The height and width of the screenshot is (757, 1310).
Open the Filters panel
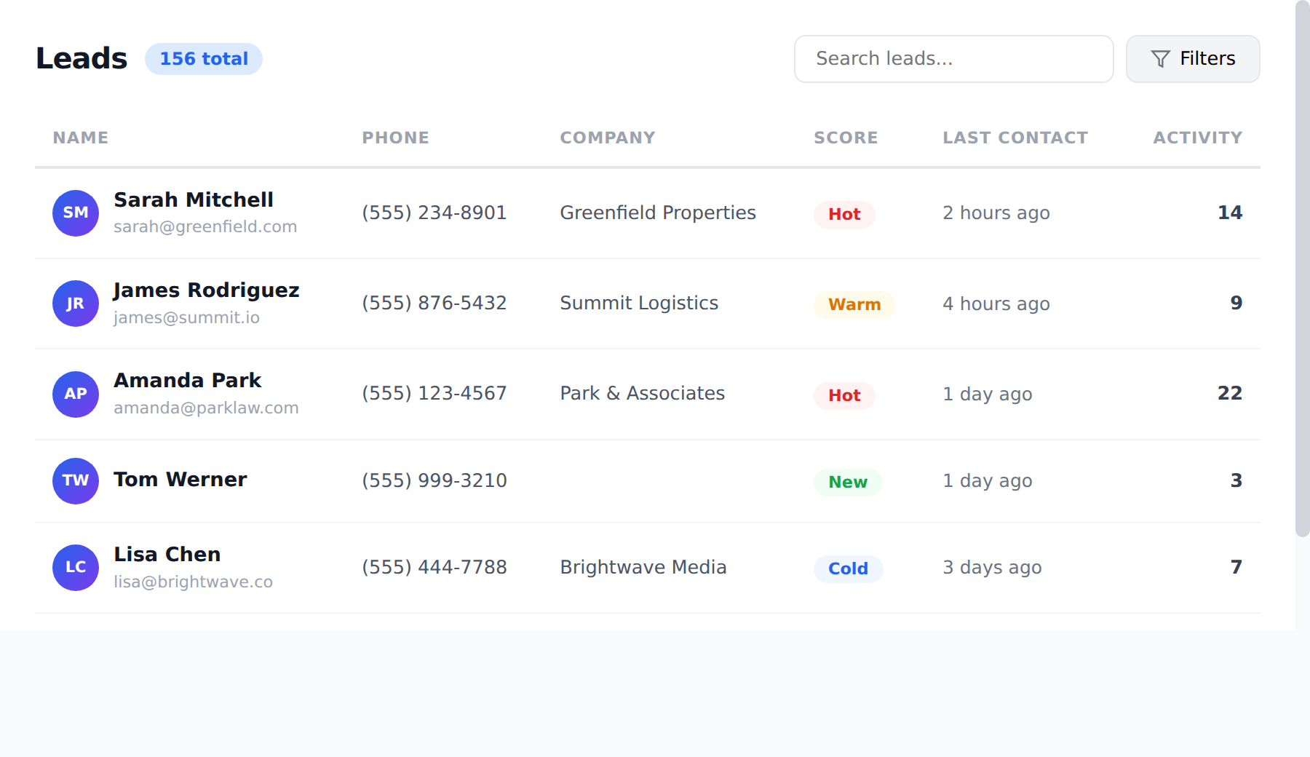[x=1192, y=58]
